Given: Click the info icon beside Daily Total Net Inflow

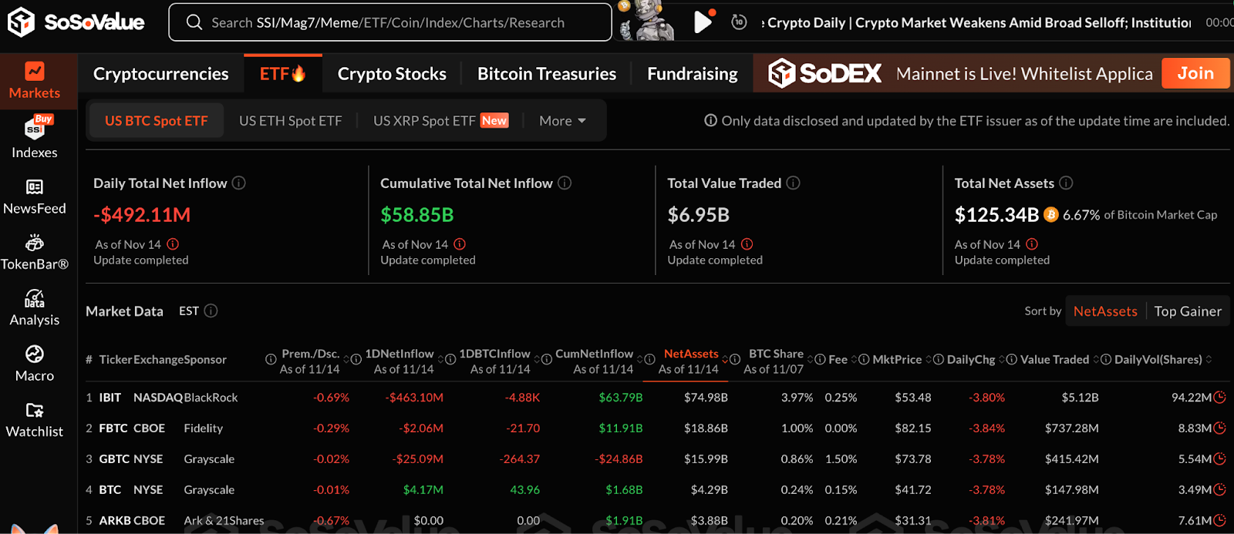Looking at the screenshot, I should click(239, 183).
